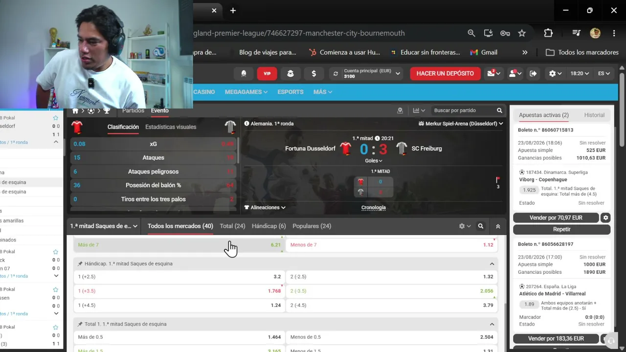Image resolution: width=626 pixels, height=352 pixels.
Task: Select the 'Hándicap (6)' markets tab
Action: tap(268, 226)
